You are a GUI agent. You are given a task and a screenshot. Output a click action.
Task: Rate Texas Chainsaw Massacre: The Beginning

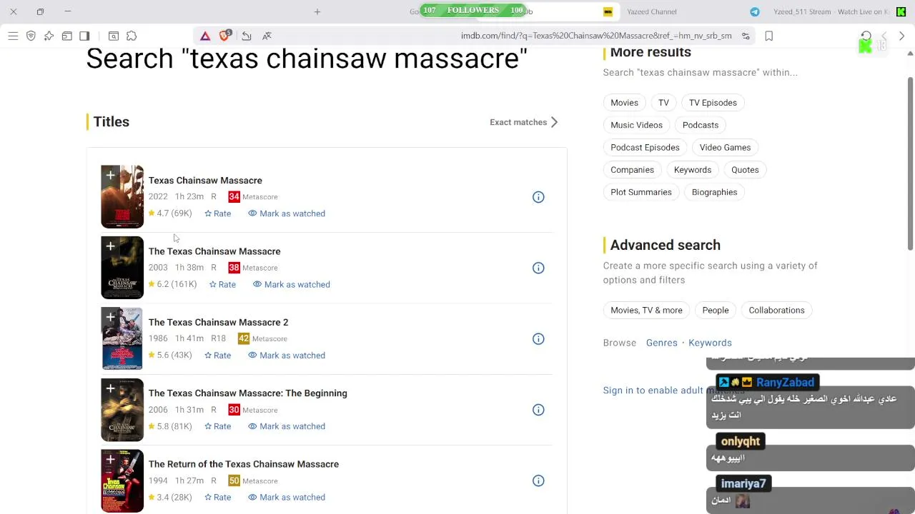(218, 426)
